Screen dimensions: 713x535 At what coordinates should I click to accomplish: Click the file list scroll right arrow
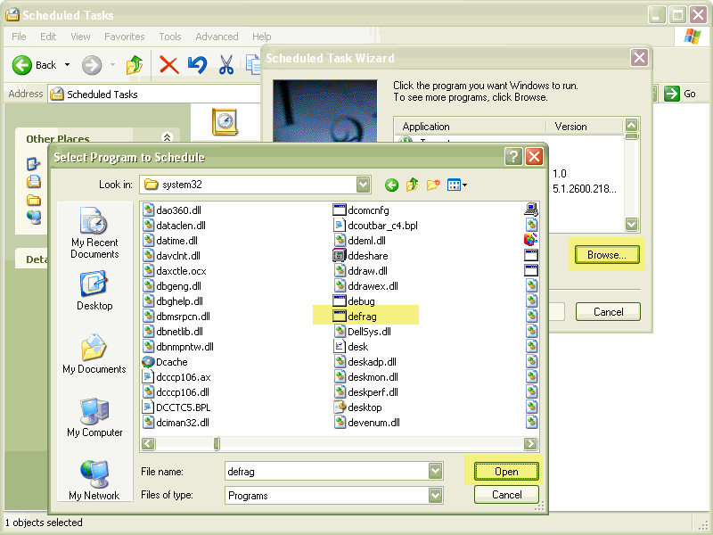[x=530, y=443]
